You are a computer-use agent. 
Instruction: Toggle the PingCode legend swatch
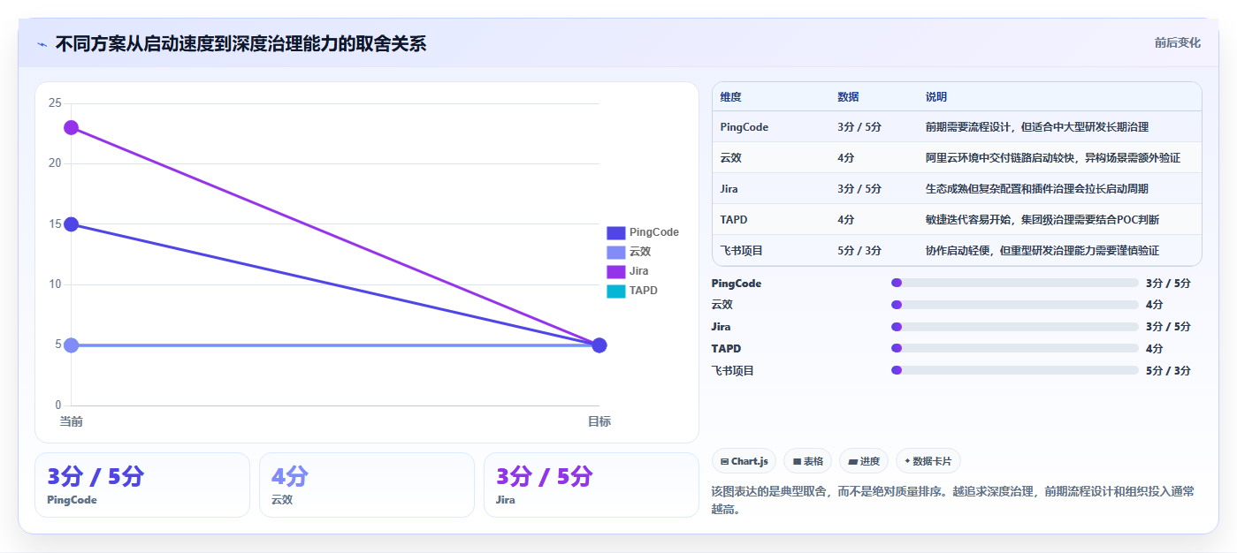[x=615, y=232]
